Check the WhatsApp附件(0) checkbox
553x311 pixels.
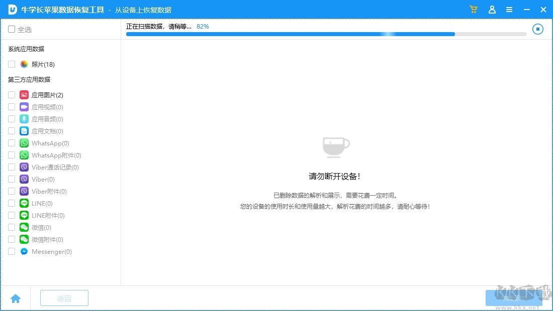pyautogui.click(x=11, y=155)
